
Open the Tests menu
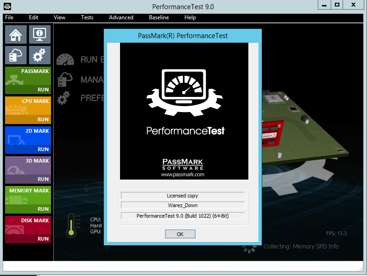87,17
